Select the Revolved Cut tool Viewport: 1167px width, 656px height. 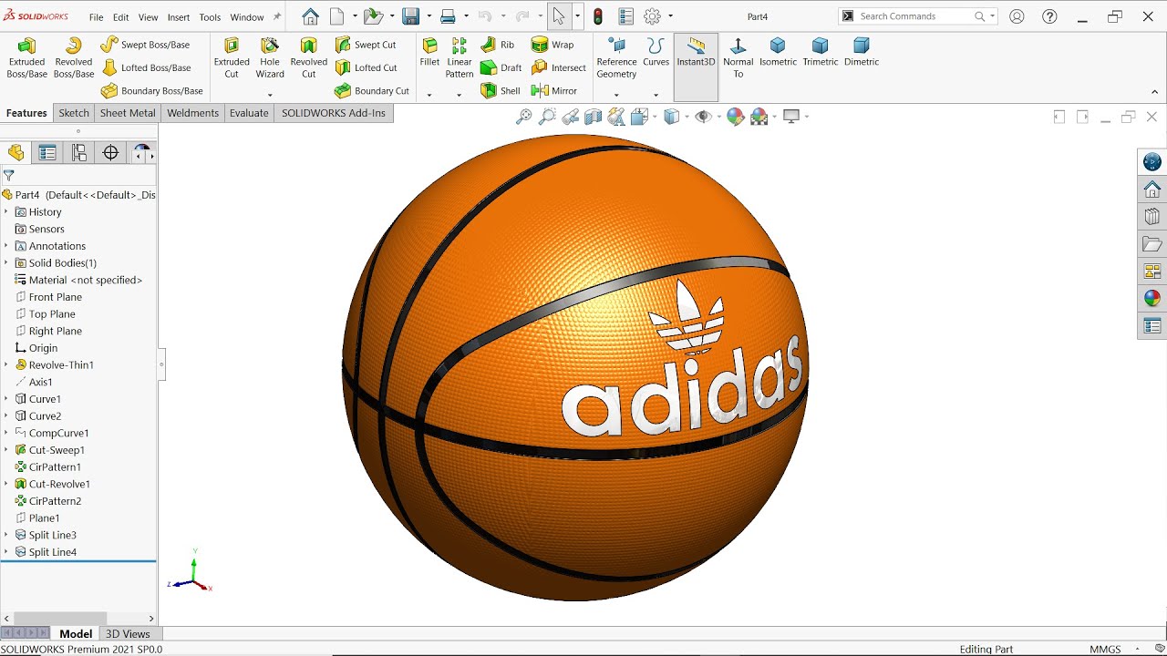pos(309,57)
